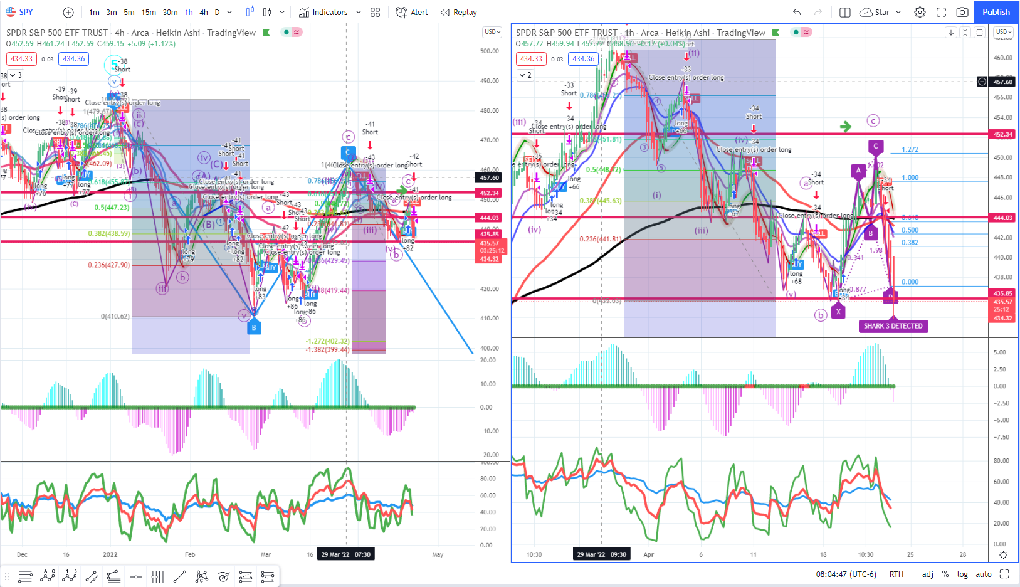Click the candlestick chart type icon
Image resolution: width=1020 pixels, height=587 pixels.
268,12
